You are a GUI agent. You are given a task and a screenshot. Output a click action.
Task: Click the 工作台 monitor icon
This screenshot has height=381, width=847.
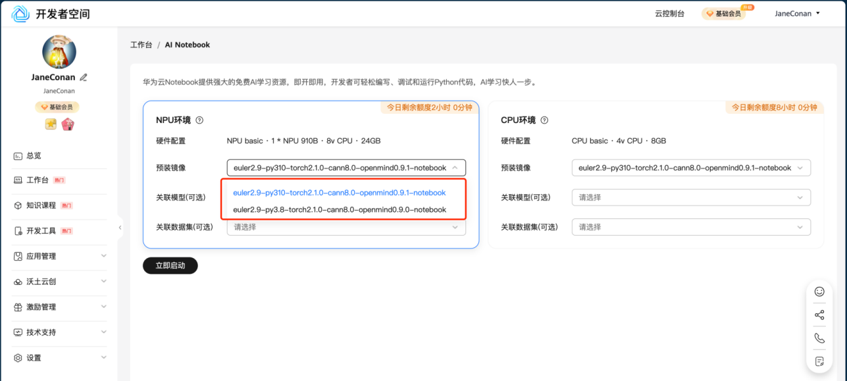click(x=18, y=180)
